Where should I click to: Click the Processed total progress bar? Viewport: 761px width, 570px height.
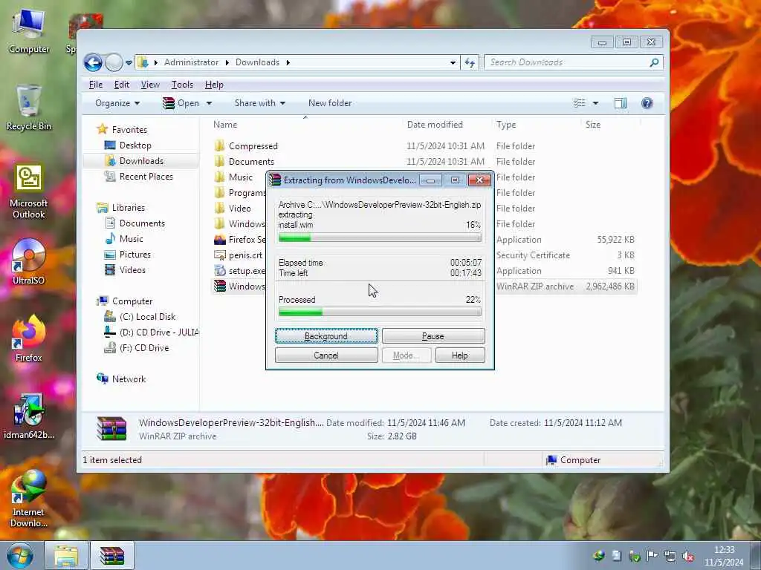pyautogui.click(x=380, y=312)
